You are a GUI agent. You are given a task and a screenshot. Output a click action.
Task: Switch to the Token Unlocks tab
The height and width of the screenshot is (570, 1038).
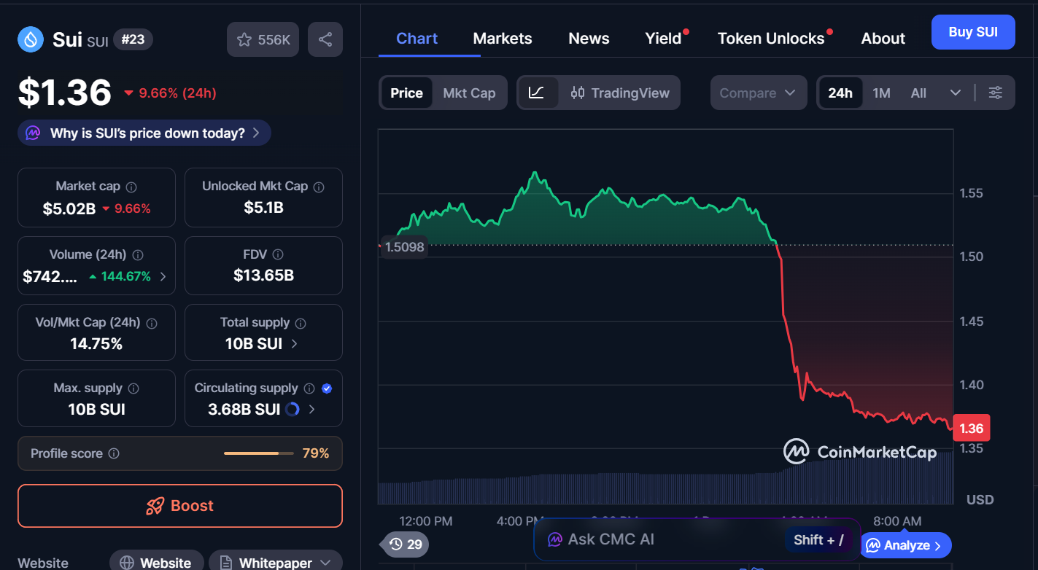coord(770,39)
